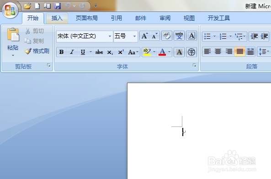Viewport: 271px width, 179px height.
Task: Open underline style dropdown arrow
Action: pyautogui.click(x=91, y=52)
